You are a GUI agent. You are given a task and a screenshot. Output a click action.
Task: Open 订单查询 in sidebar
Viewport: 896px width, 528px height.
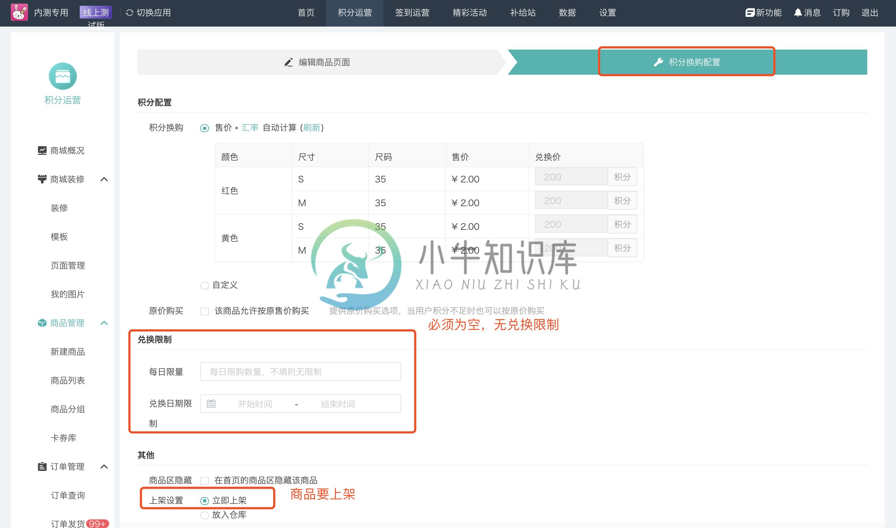point(68,495)
